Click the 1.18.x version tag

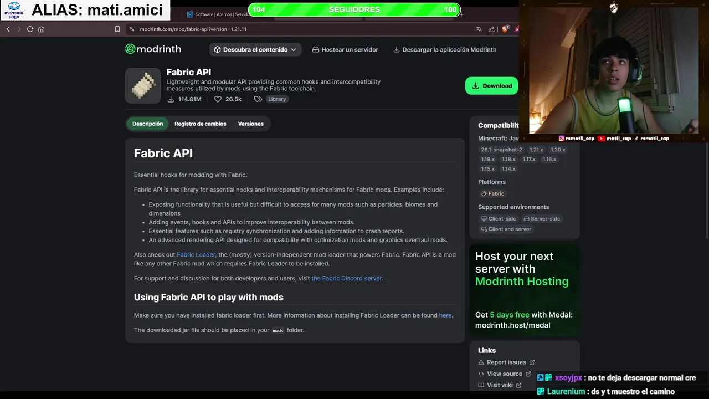click(508, 159)
